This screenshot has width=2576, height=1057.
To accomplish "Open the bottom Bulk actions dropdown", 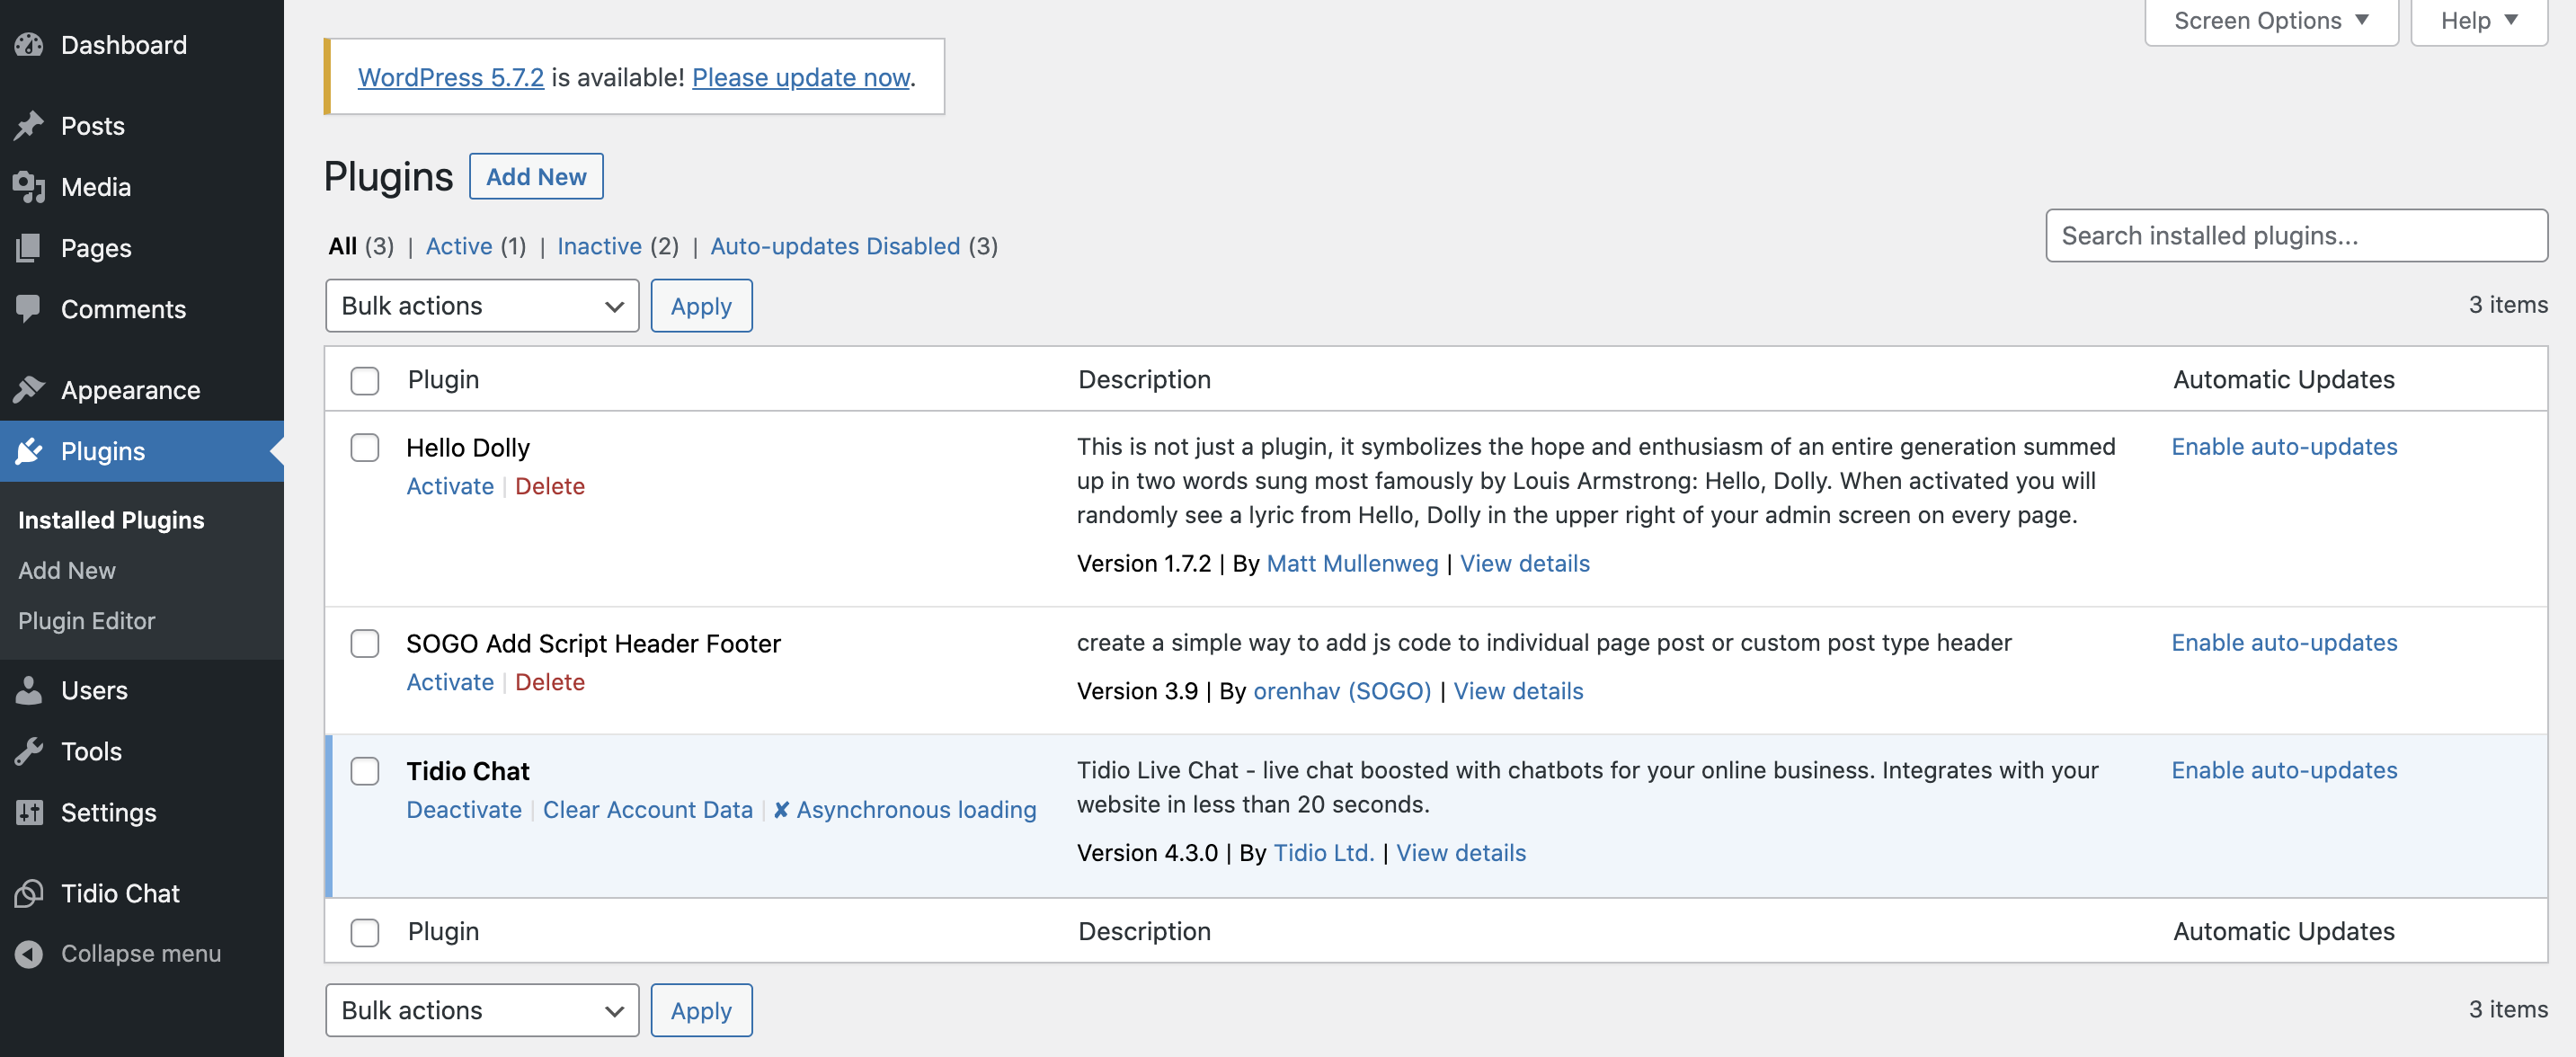I will tap(482, 1010).
